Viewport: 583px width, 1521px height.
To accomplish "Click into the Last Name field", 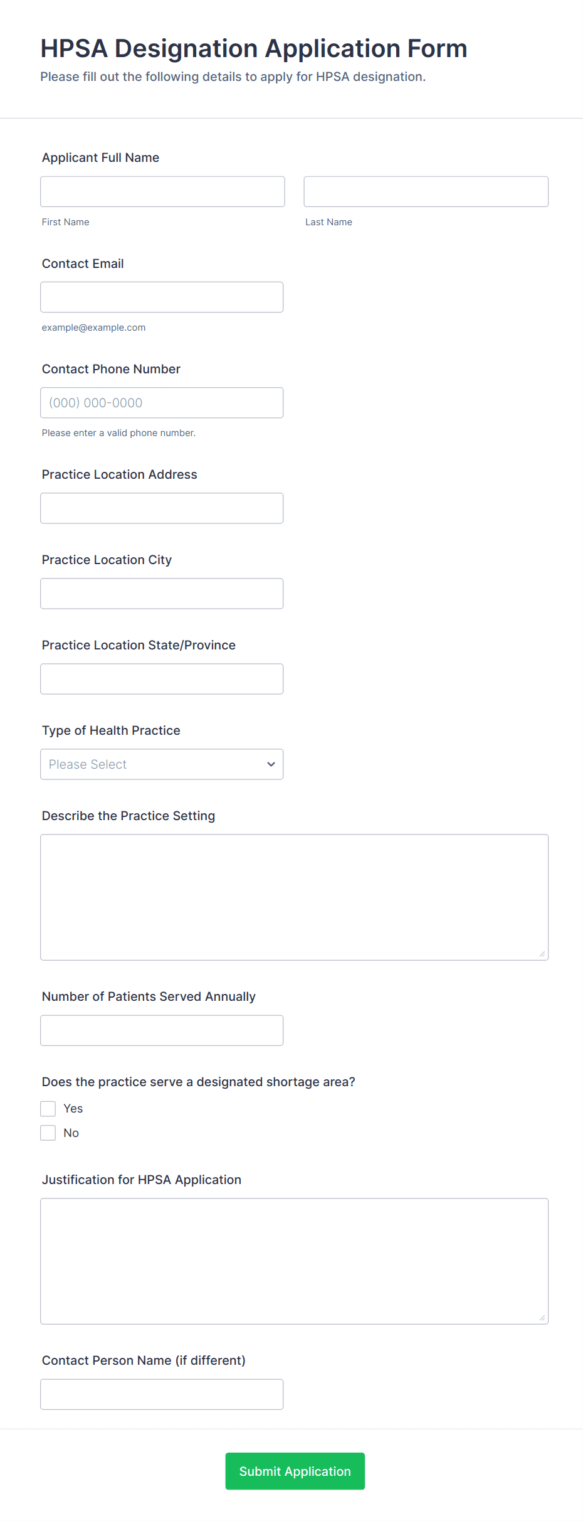I will (x=426, y=191).
